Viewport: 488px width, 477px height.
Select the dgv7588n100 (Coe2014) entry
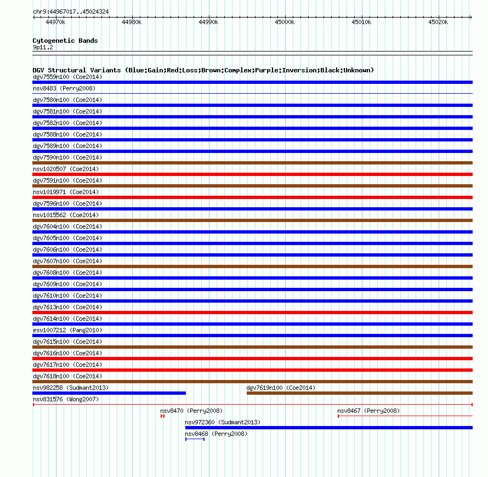(67, 134)
